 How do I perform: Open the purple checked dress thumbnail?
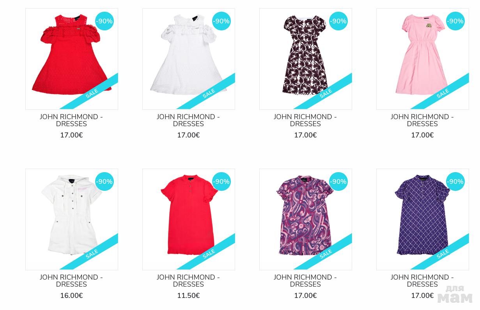[x=423, y=219]
